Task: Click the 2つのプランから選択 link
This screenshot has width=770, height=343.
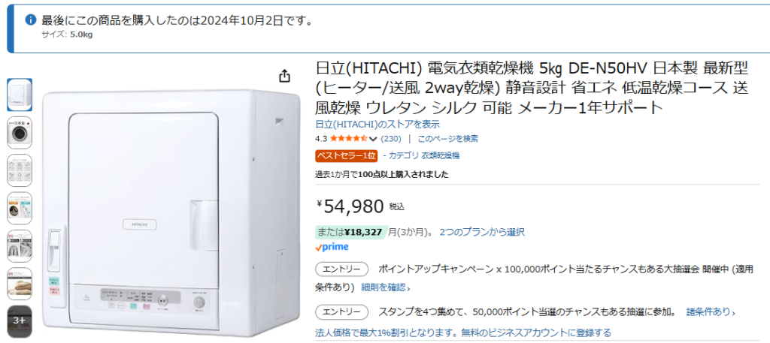Action: tap(482, 232)
